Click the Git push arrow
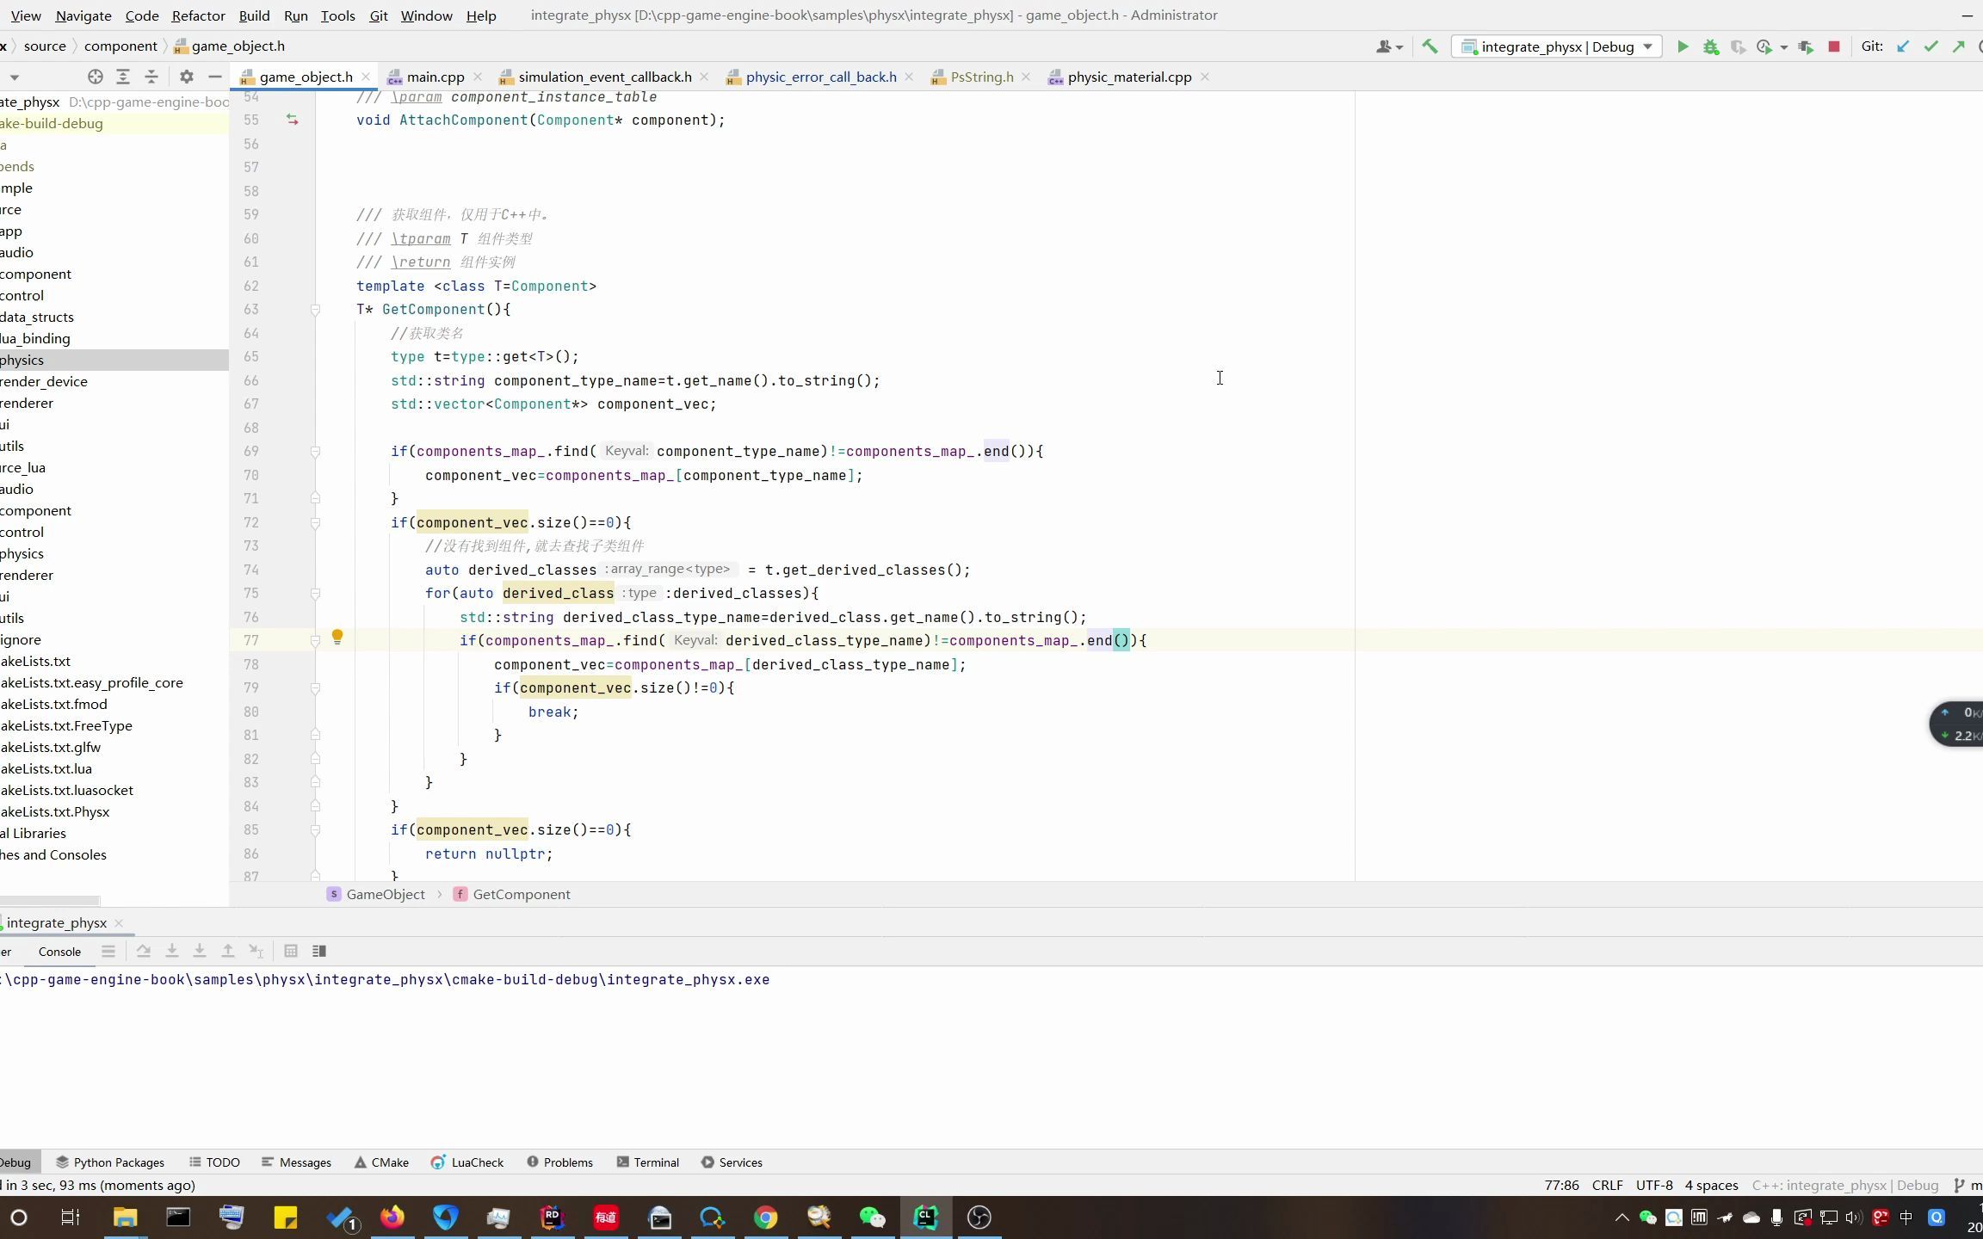 click(1959, 46)
